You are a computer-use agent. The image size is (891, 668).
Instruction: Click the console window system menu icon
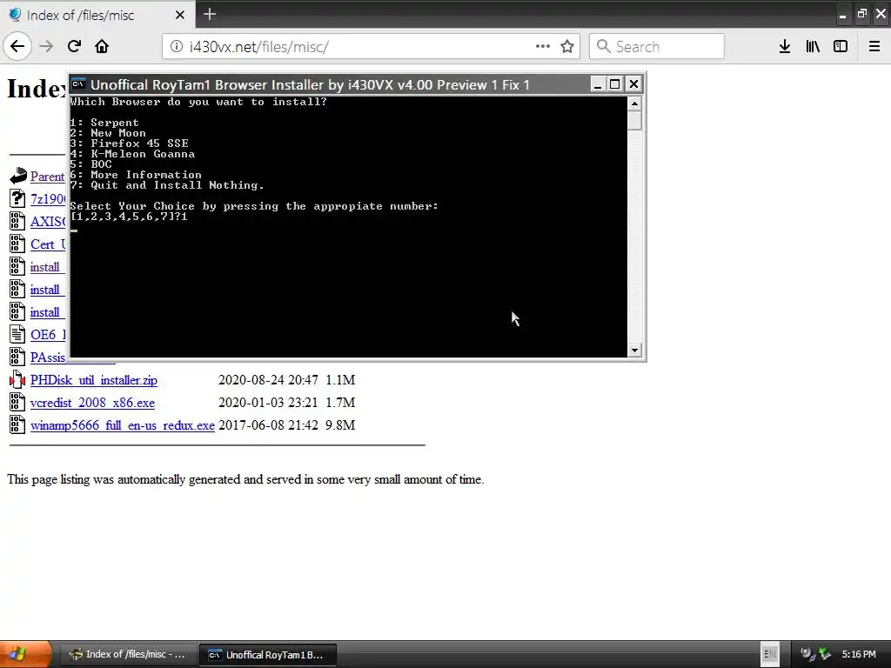coord(78,84)
